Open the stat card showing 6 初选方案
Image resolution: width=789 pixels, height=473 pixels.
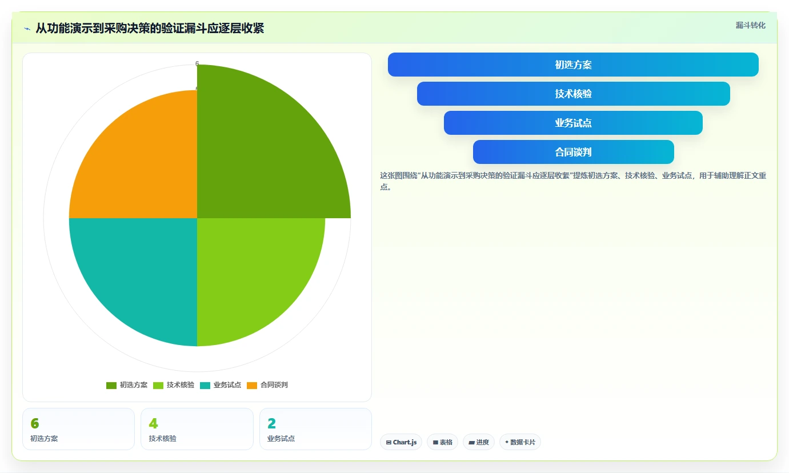point(78,429)
